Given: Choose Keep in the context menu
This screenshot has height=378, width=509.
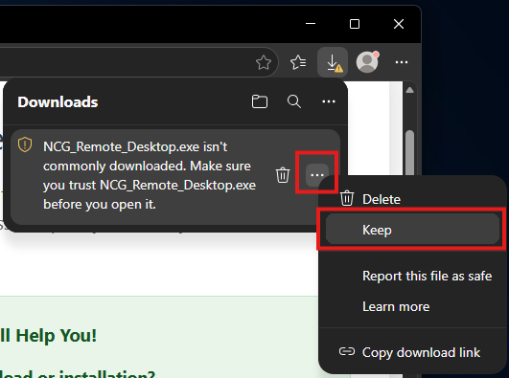Looking at the screenshot, I should click(x=412, y=230).
